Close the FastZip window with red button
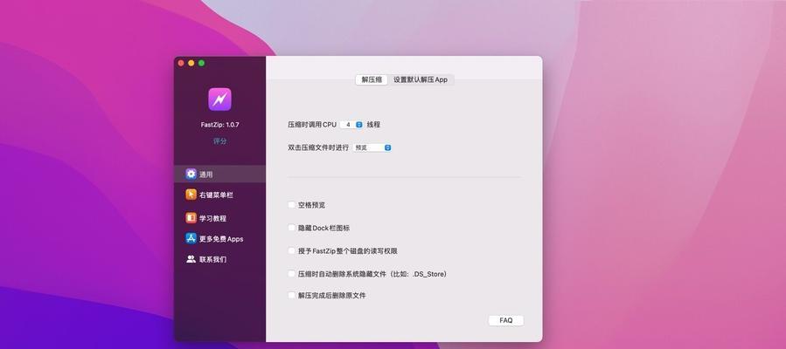The height and width of the screenshot is (349, 786). 181,63
